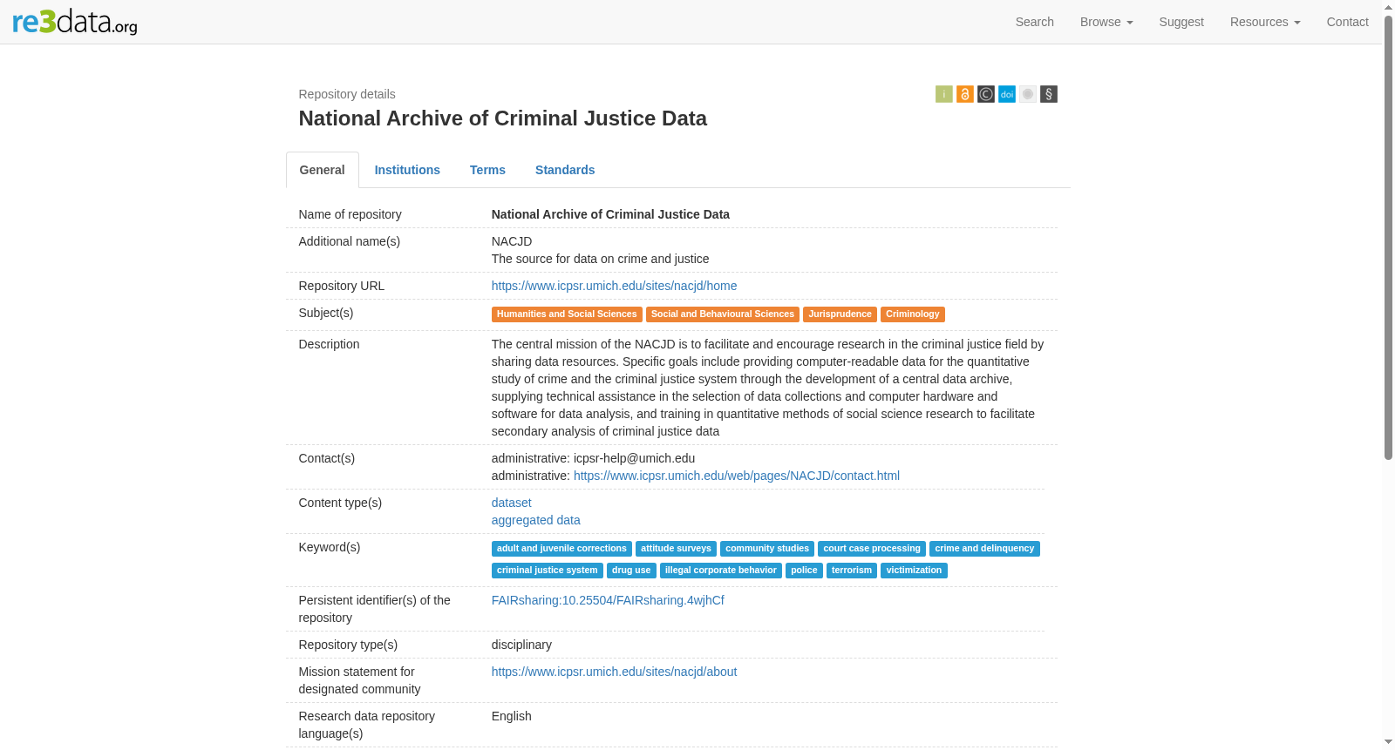Click the page vertical scrollbar thumb

[x=1389, y=237]
